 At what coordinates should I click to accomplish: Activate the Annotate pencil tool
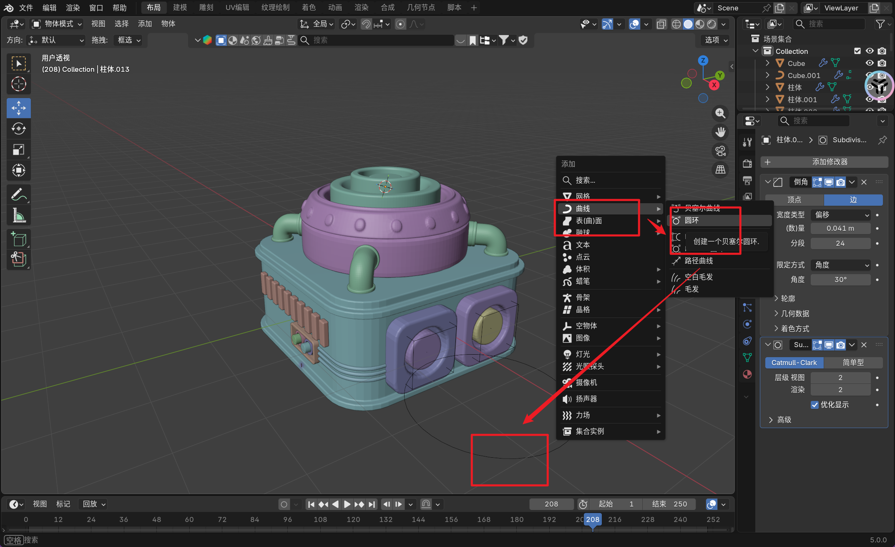(18, 194)
